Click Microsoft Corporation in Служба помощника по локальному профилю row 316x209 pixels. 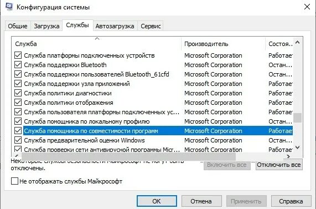[213, 121]
